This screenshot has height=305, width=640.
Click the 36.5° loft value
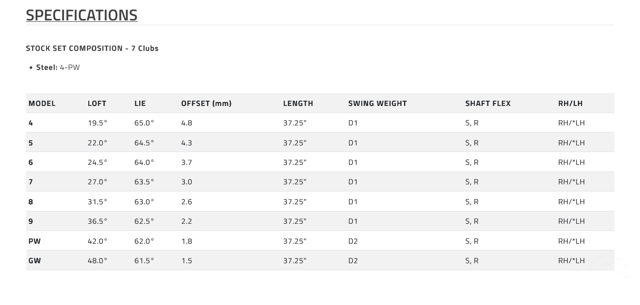tap(97, 221)
